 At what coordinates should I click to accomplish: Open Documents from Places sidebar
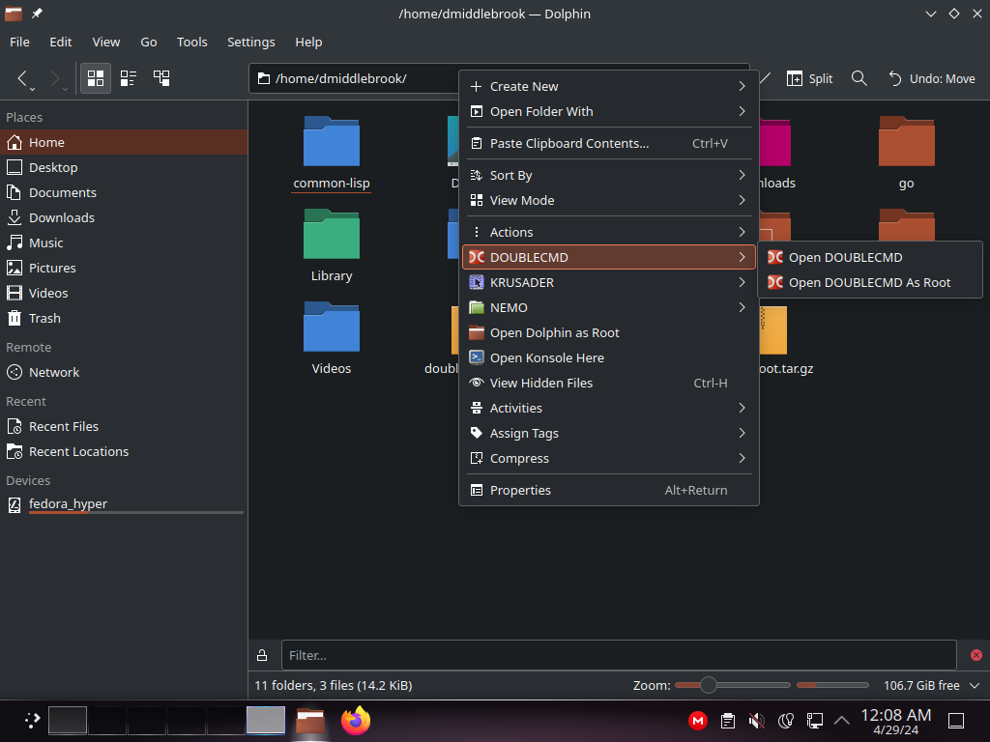124,192
